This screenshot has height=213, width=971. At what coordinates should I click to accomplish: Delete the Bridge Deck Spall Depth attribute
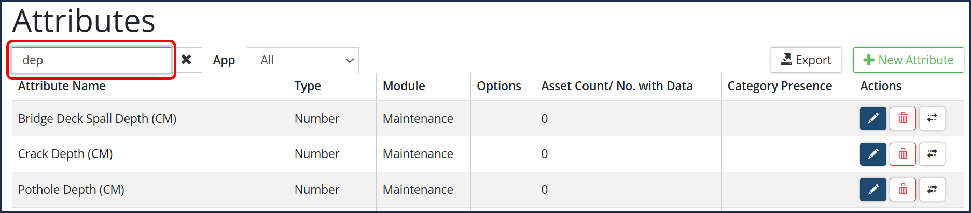coord(903,118)
